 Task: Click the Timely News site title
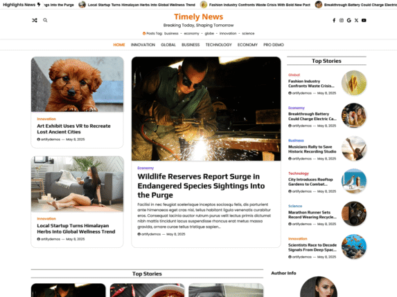(198, 17)
